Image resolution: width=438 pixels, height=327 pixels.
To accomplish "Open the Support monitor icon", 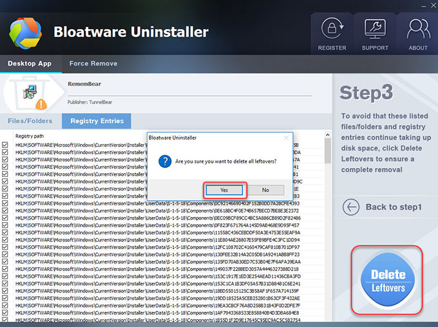I will pyautogui.click(x=375, y=29).
